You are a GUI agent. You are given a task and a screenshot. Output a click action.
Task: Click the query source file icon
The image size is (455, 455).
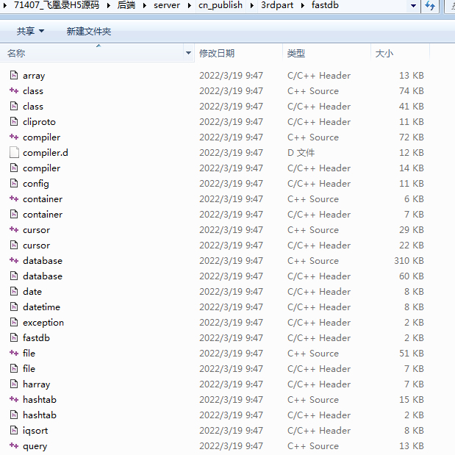coord(13,446)
